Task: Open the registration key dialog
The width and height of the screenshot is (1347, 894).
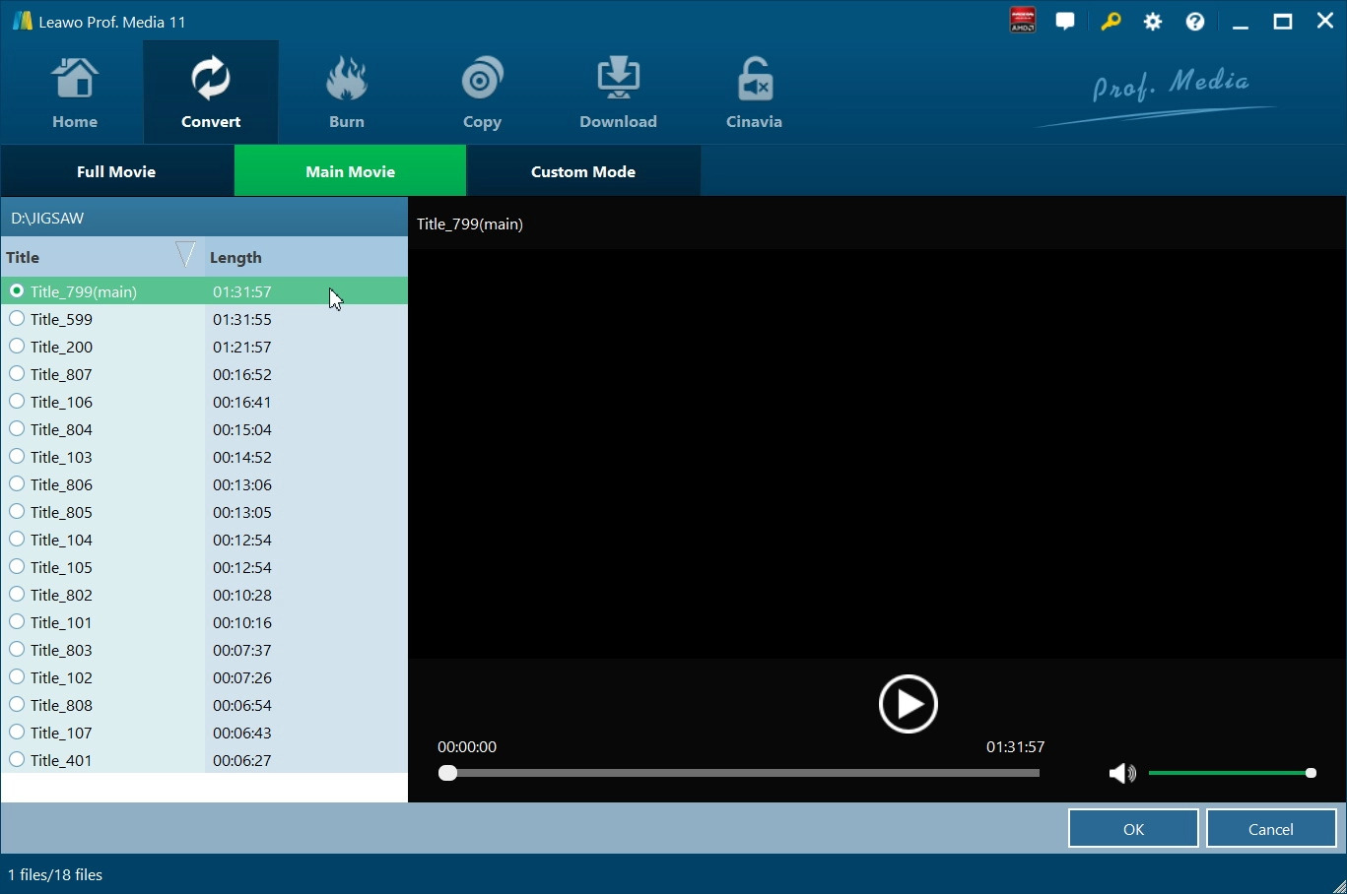Action: pos(1111,21)
